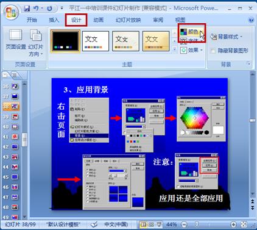The width and height of the screenshot is (257, 230).
Task: Save the presentation with the floppy icon
Action: click(27, 9)
